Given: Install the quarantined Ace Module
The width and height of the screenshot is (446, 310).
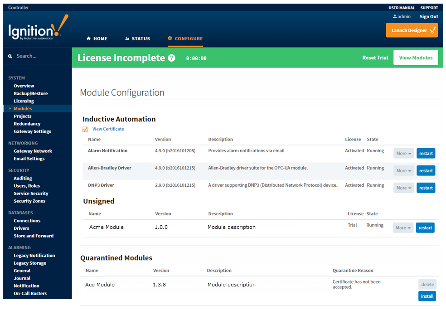Looking at the screenshot, I should [427, 296].
